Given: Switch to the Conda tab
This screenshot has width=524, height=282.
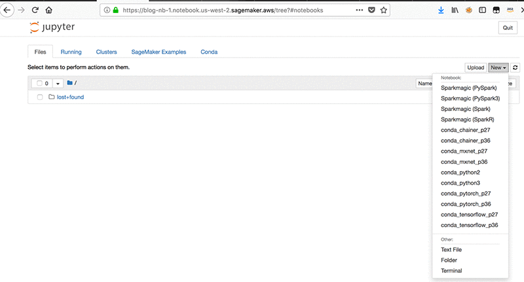Looking at the screenshot, I should point(209,52).
